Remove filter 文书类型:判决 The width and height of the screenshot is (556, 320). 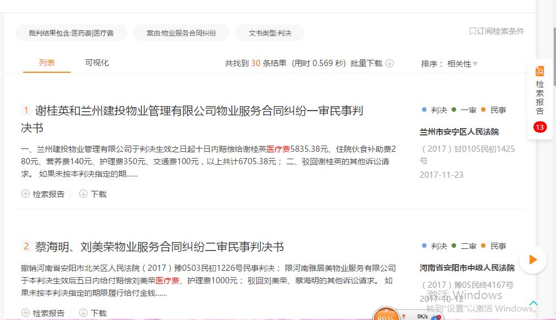[x=270, y=33]
